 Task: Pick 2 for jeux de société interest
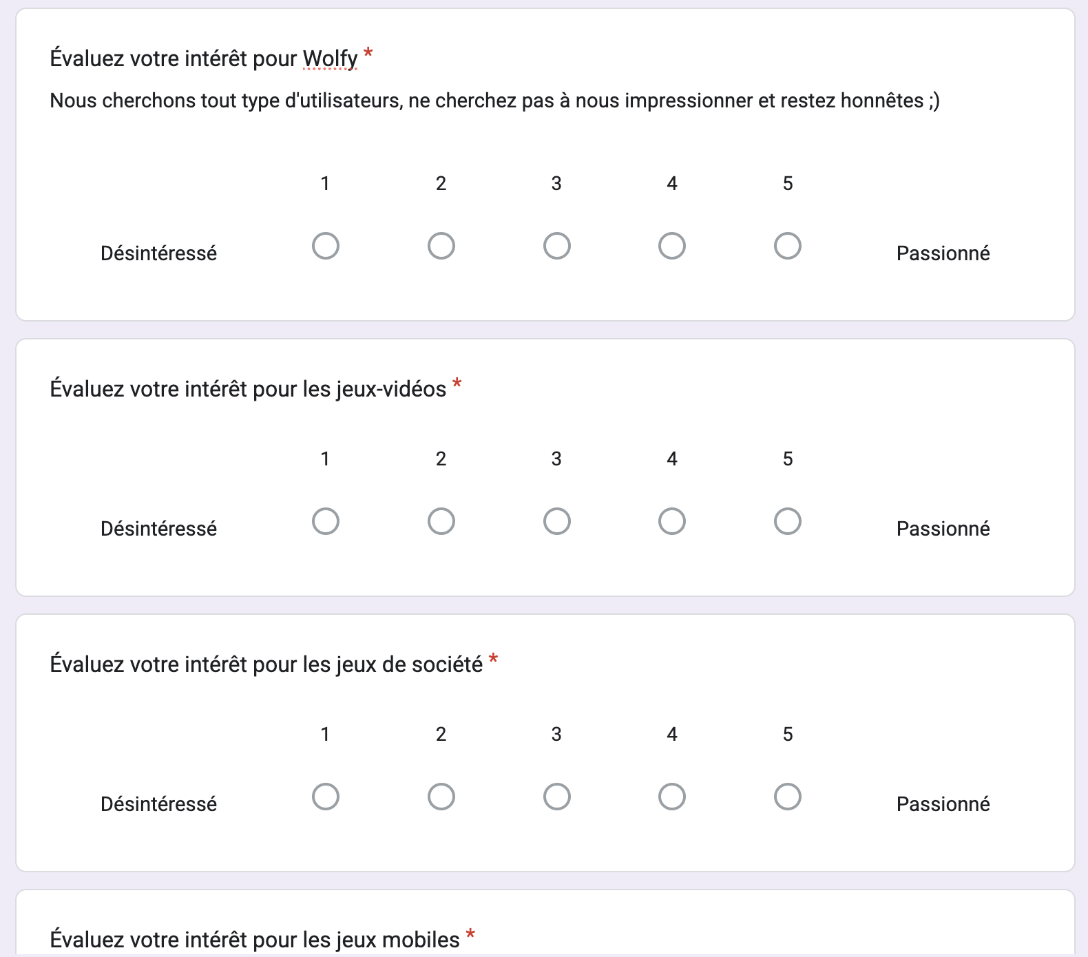441,797
